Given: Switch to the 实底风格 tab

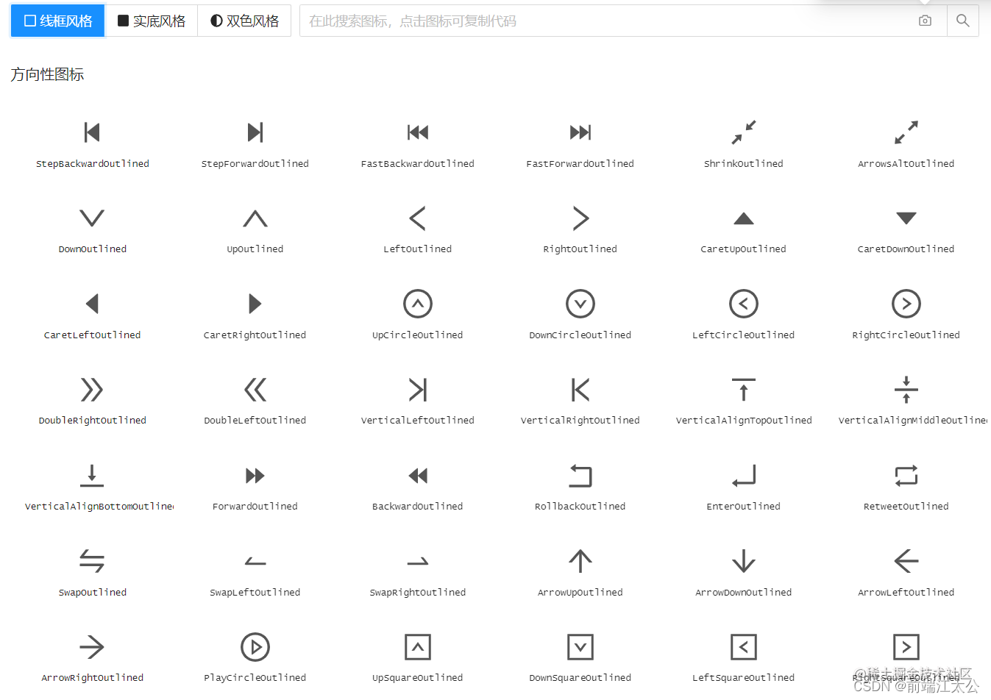Looking at the screenshot, I should click(151, 21).
